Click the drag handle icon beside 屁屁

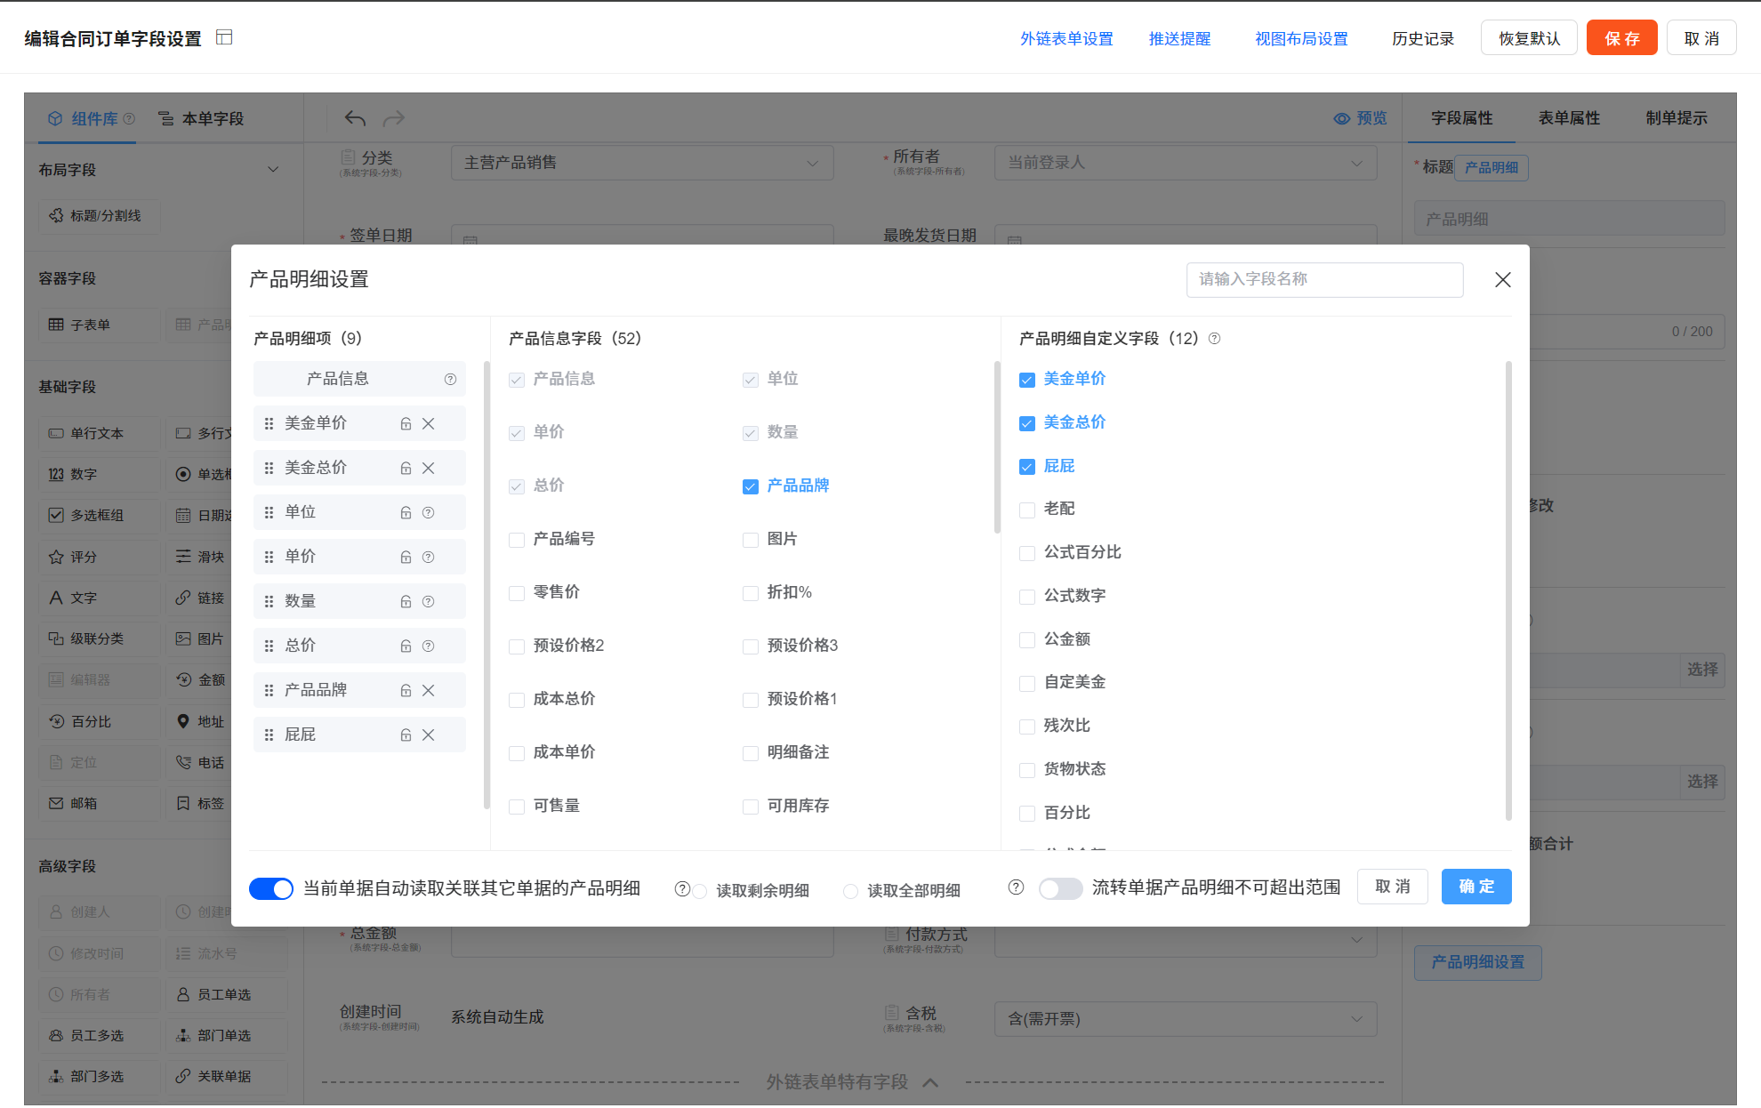point(269,735)
